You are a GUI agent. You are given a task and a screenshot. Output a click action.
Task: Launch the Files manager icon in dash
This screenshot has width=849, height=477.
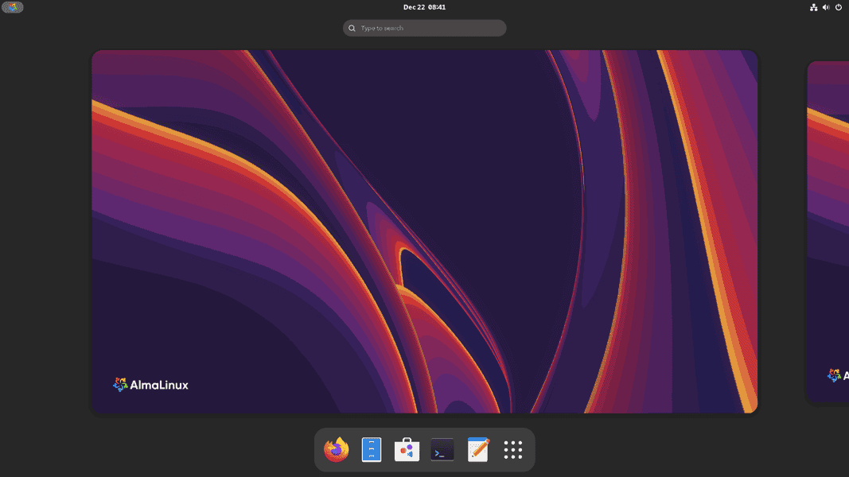(x=372, y=449)
